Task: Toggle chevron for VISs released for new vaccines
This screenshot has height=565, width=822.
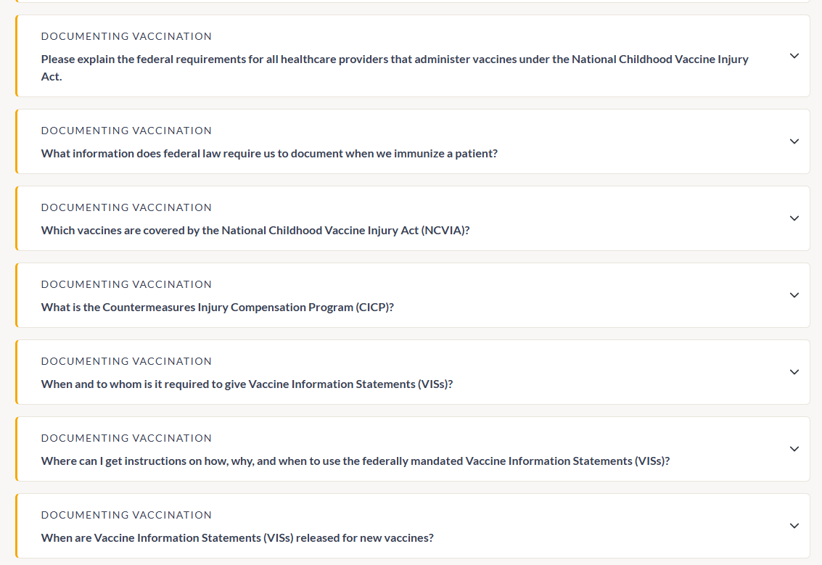Action: tap(794, 526)
